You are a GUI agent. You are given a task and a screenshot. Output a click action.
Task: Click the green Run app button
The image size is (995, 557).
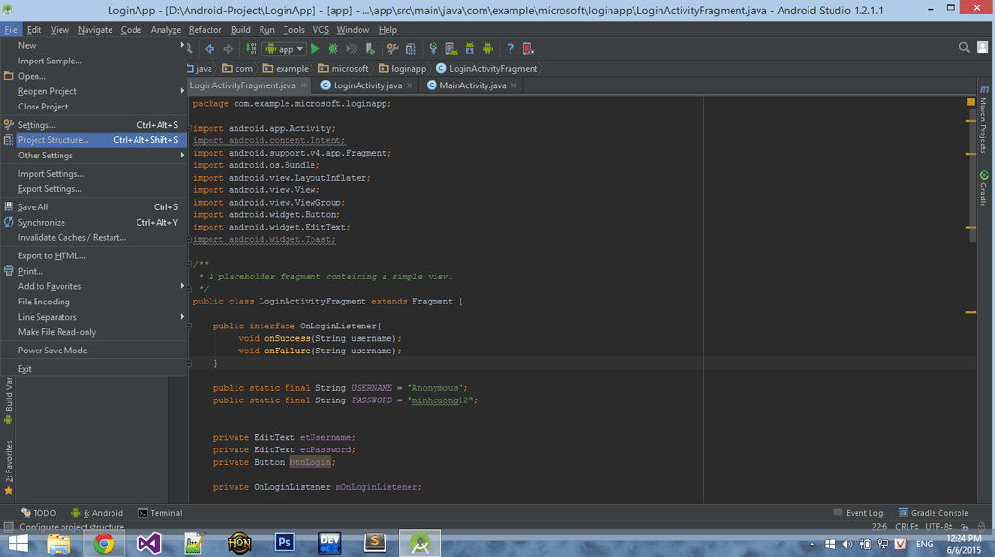pyautogui.click(x=315, y=49)
